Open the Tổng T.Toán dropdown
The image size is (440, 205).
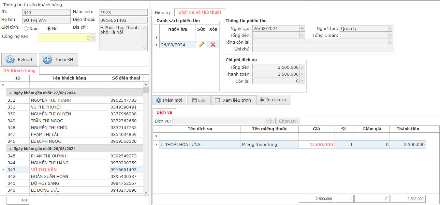(x=389, y=35)
